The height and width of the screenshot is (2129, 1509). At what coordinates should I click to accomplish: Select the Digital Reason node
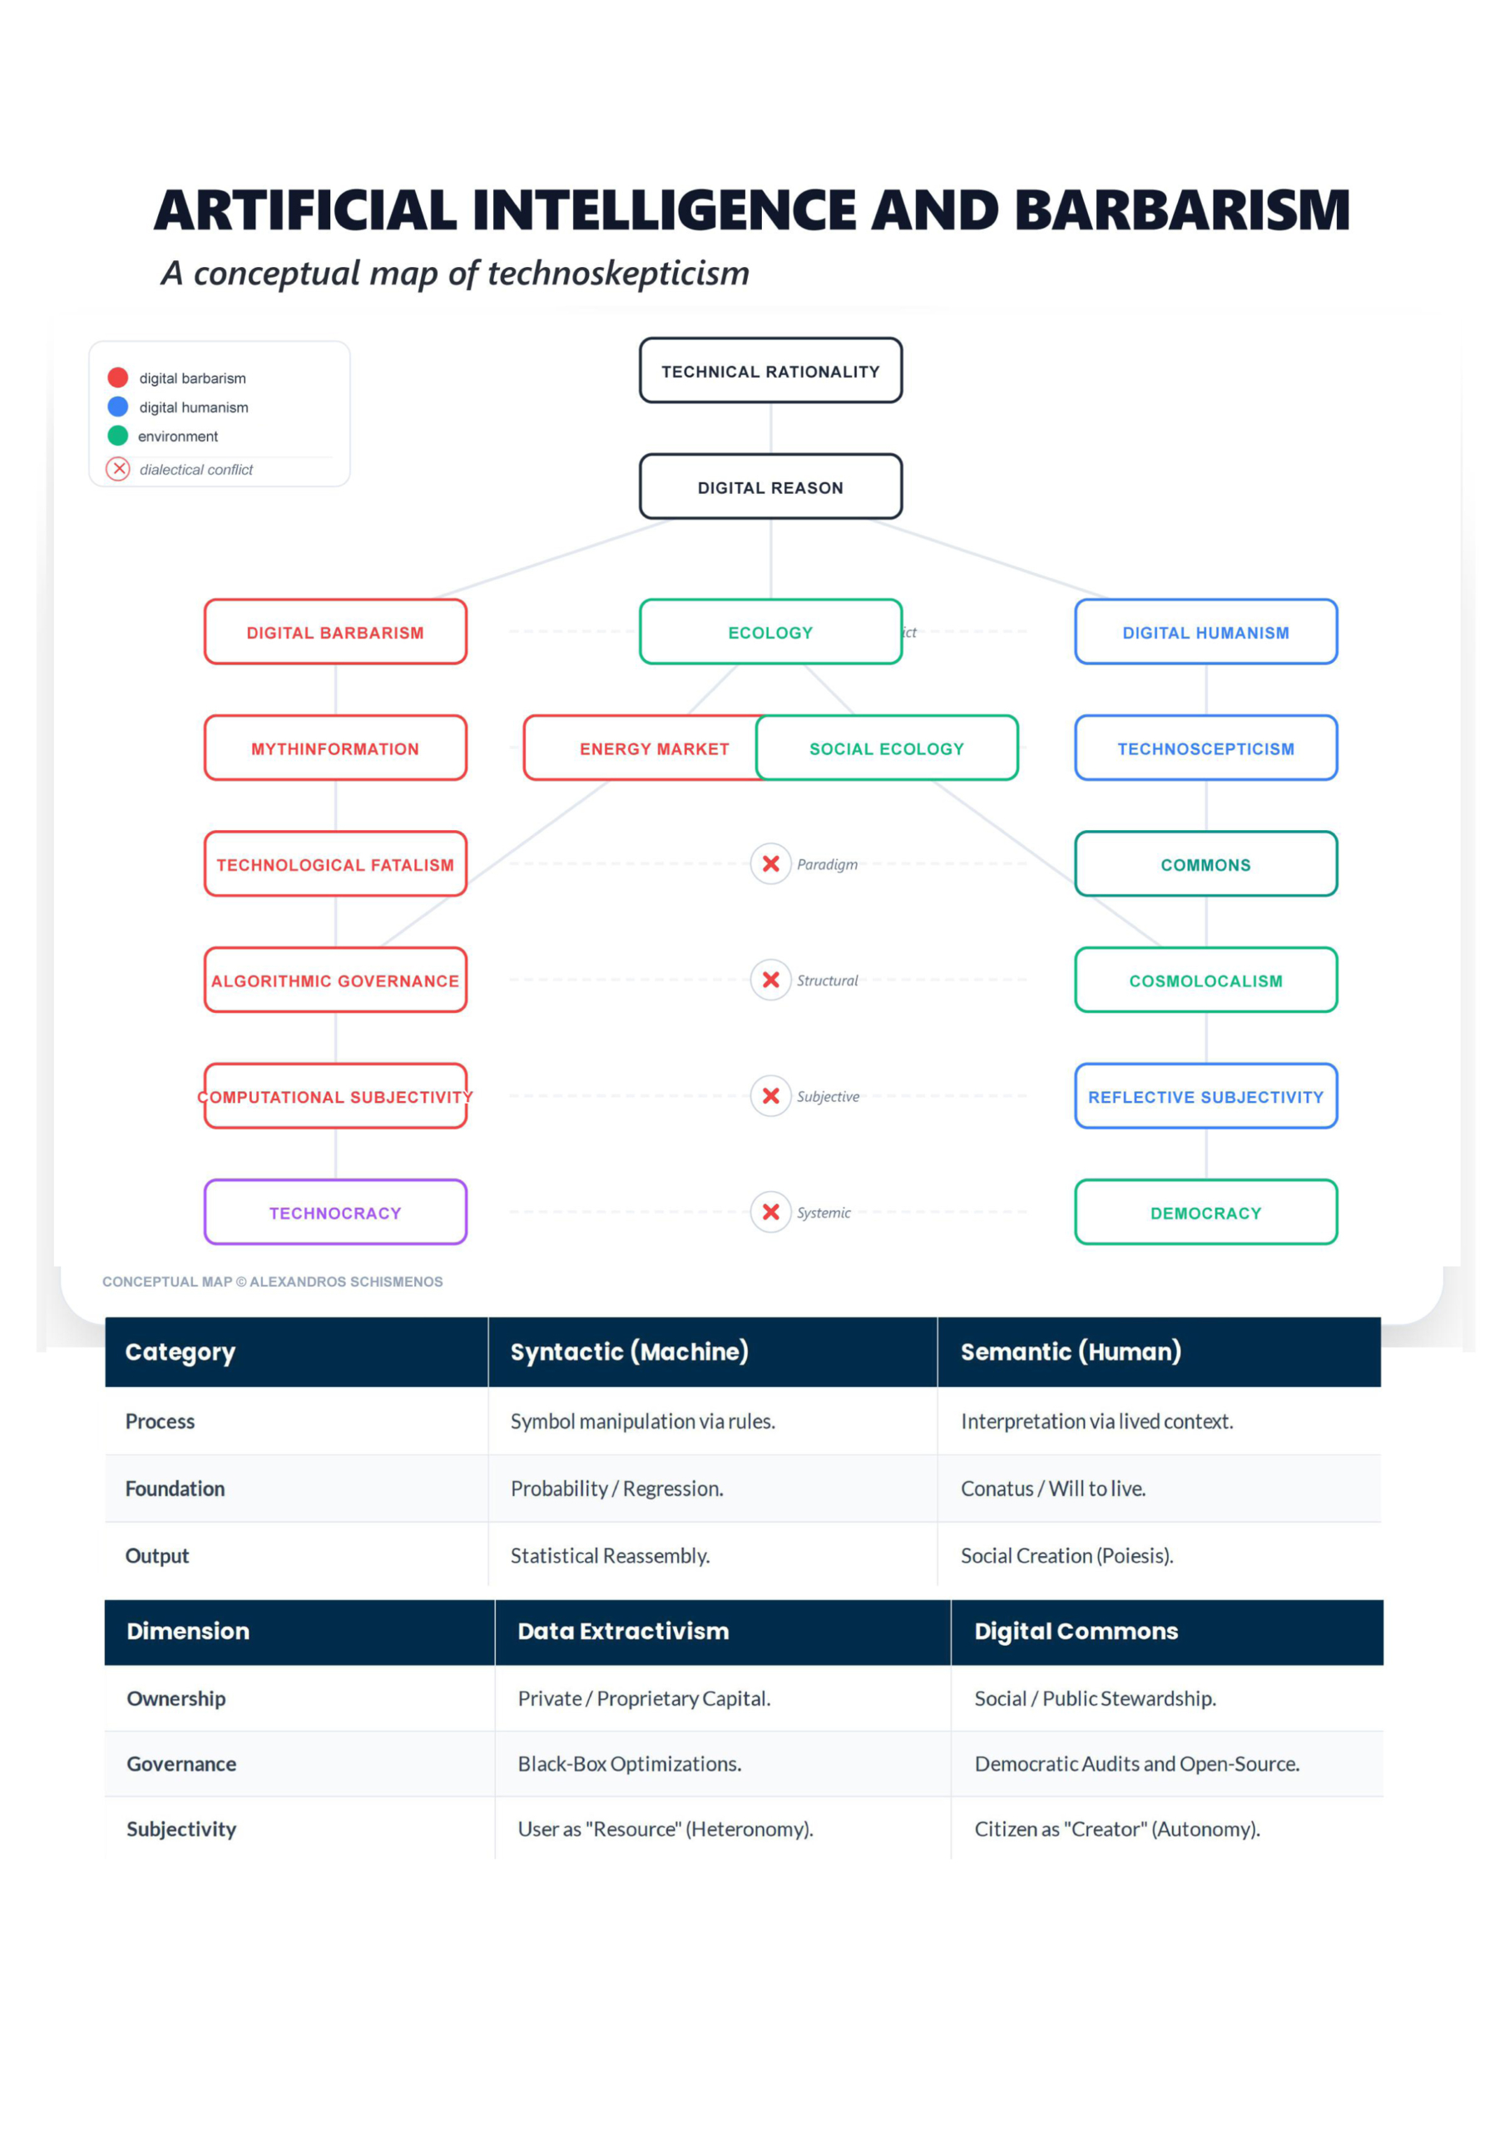(770, 487)
